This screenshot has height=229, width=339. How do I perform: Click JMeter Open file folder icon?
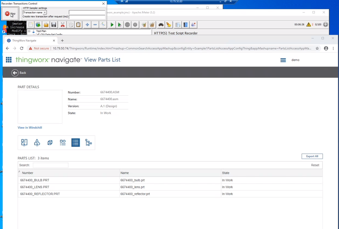pyautogui.click(x=46, y=25)
